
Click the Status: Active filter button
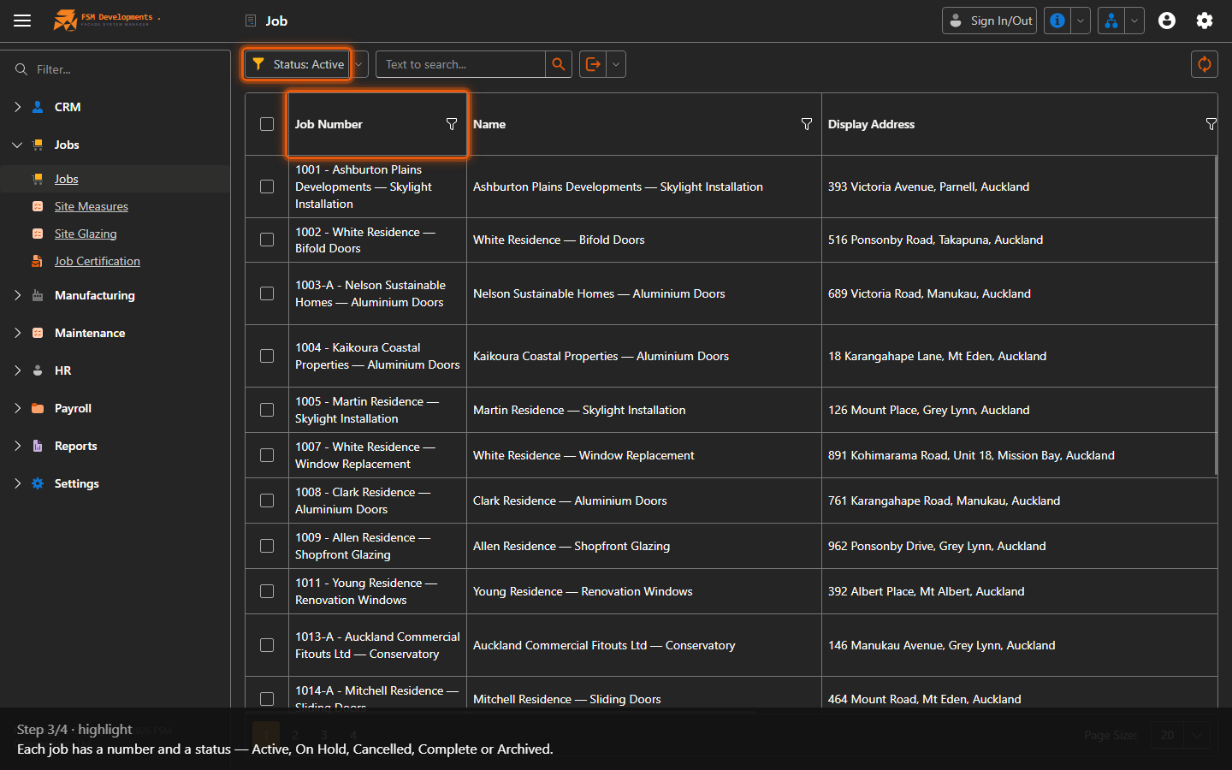(298, 64)
